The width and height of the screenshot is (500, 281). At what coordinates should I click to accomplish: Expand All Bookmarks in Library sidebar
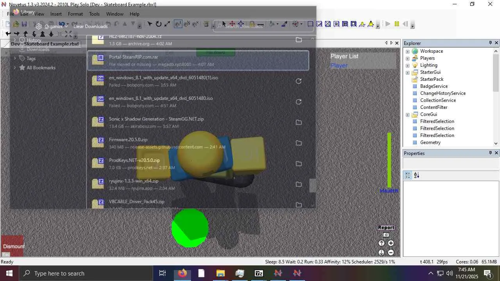tap(15, 68)
